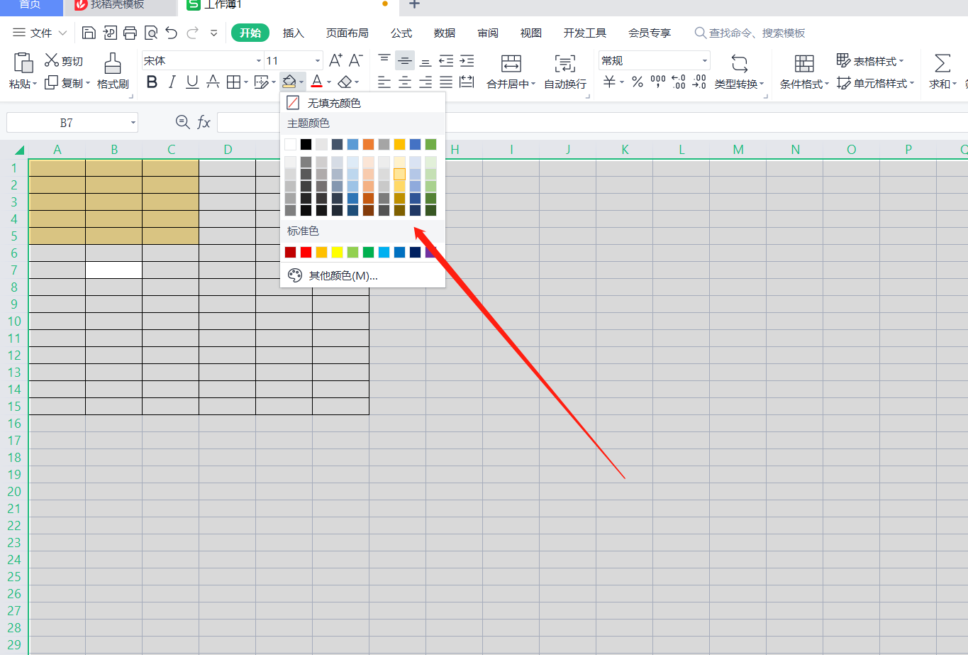Screen dimensions: 968x655
Task: Increase font size with A+ icon
Action: (x=335, y=60)
